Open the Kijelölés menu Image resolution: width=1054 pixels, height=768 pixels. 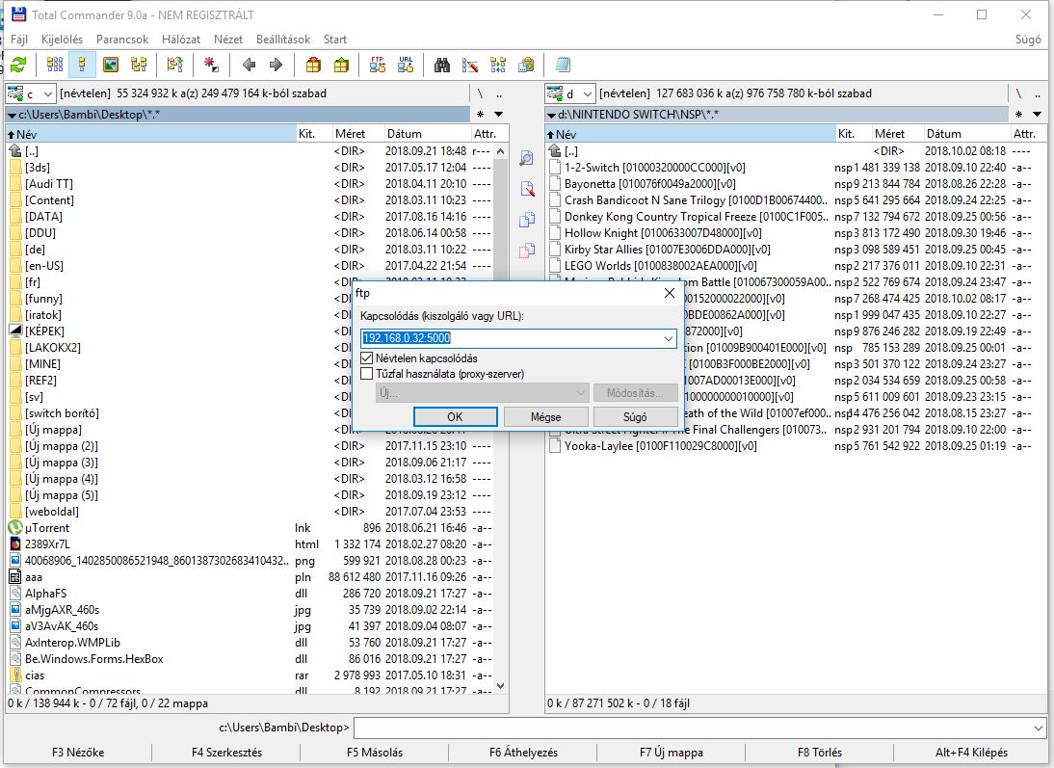62,39
